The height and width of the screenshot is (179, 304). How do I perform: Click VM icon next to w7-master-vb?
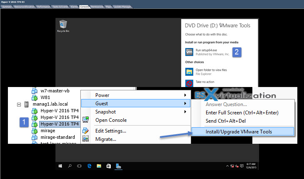click(x=35, y=91)
